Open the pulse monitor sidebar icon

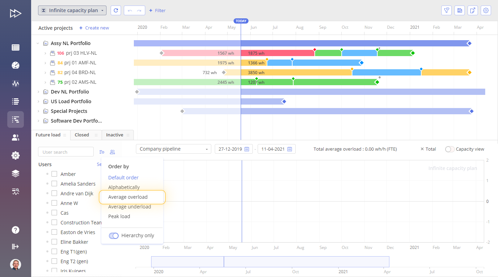(x=16, y=83)
